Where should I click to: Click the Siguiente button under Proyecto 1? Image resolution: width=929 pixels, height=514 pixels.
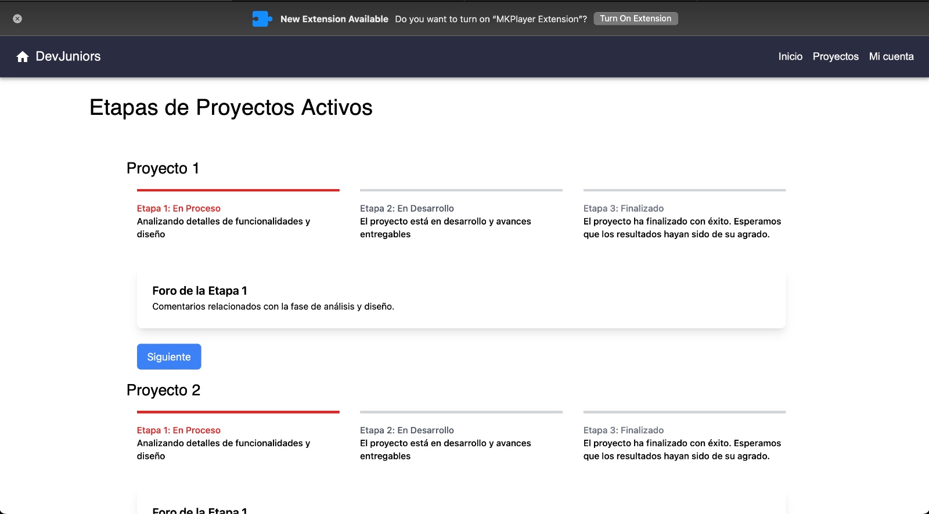point(169,357)
